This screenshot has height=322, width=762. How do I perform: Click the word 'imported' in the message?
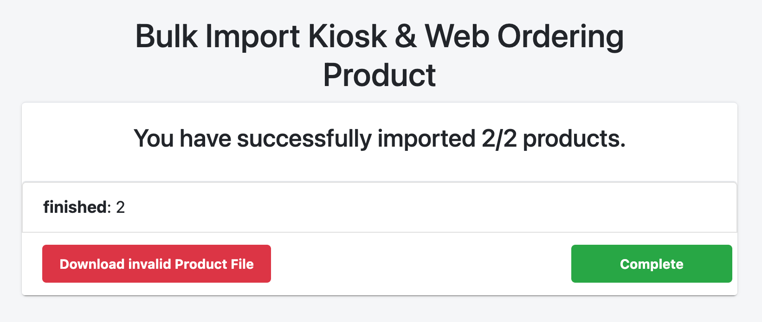pyautogui.click(x=426, y=138)
